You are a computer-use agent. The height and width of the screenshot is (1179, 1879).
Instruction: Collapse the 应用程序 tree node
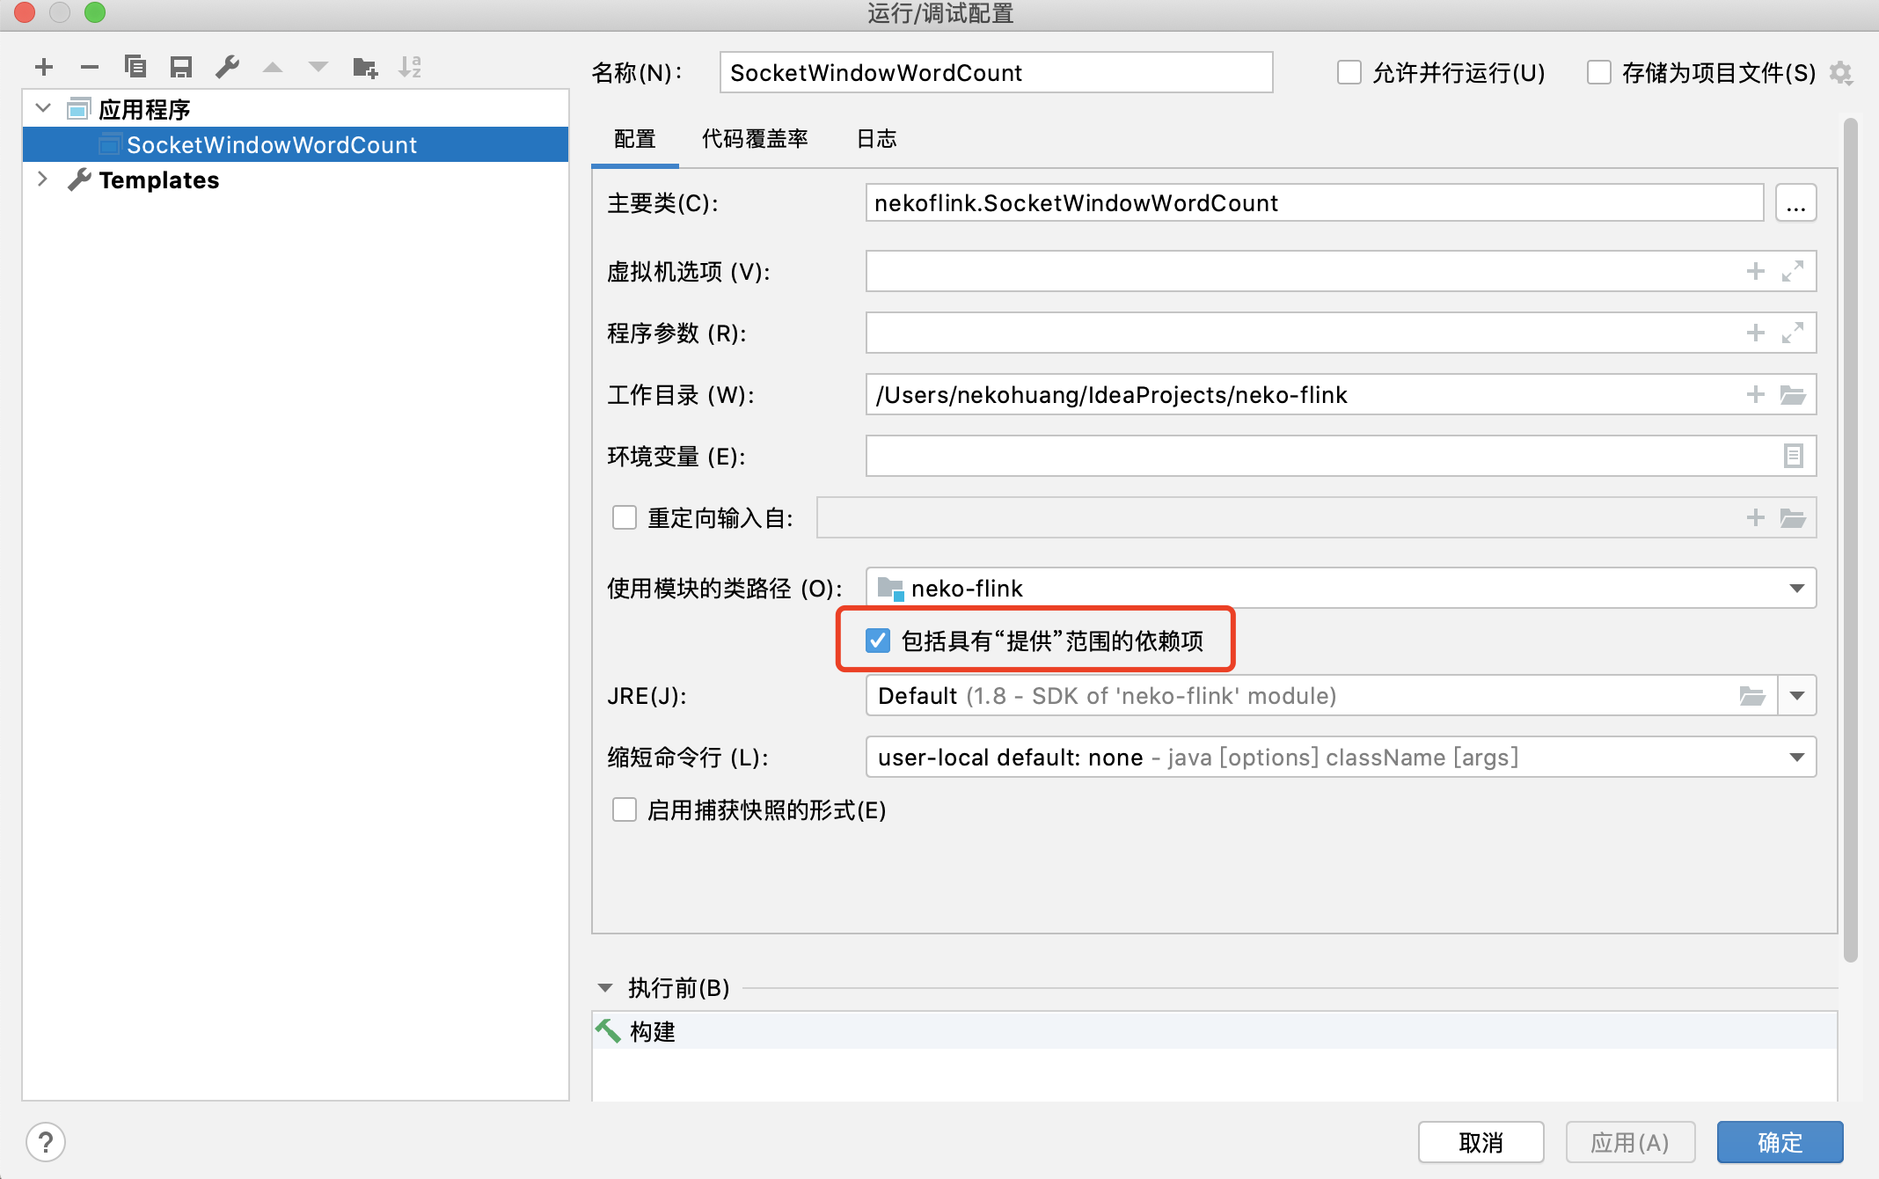click(x=43, y=108)
